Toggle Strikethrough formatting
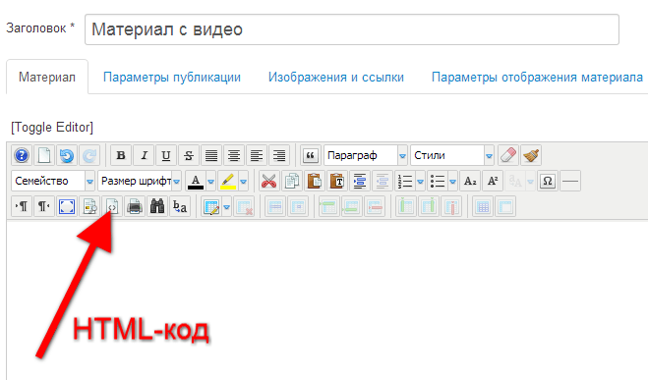Screen dimensions: 648x380 point(189,155)
